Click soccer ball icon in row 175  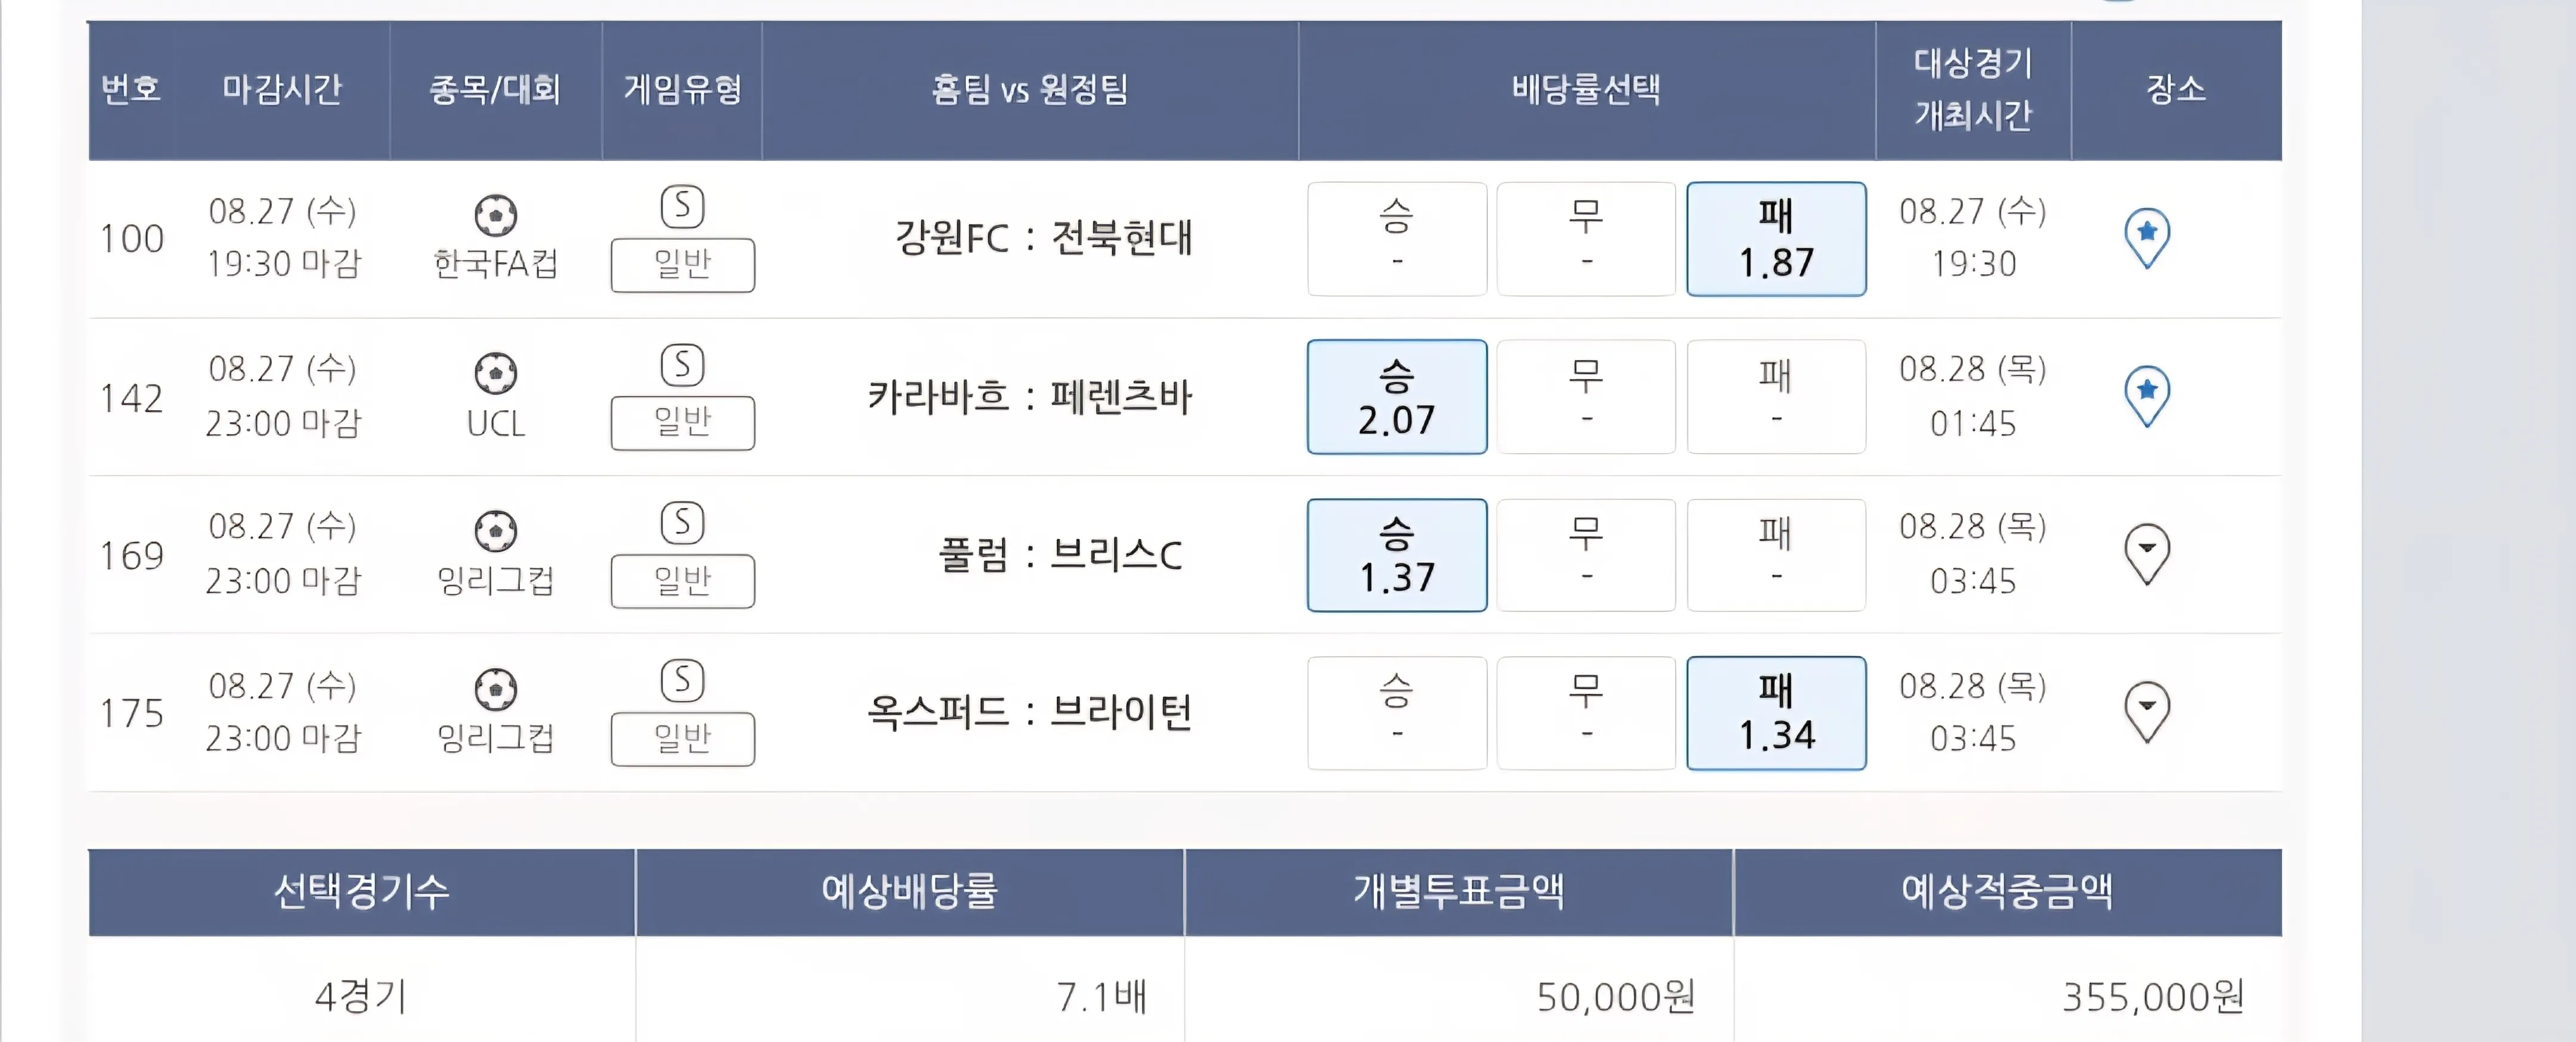pos(495,689)
